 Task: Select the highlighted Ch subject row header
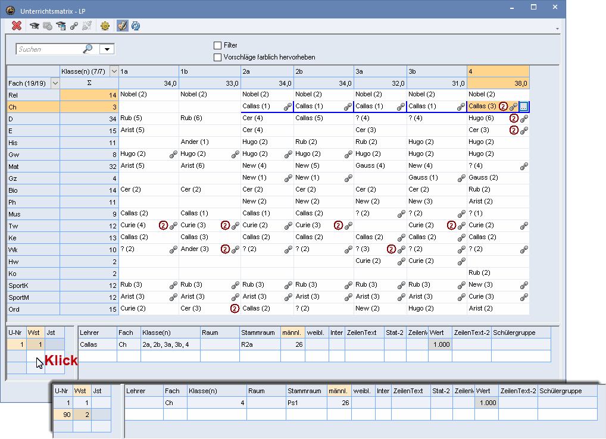click(33, 107)
